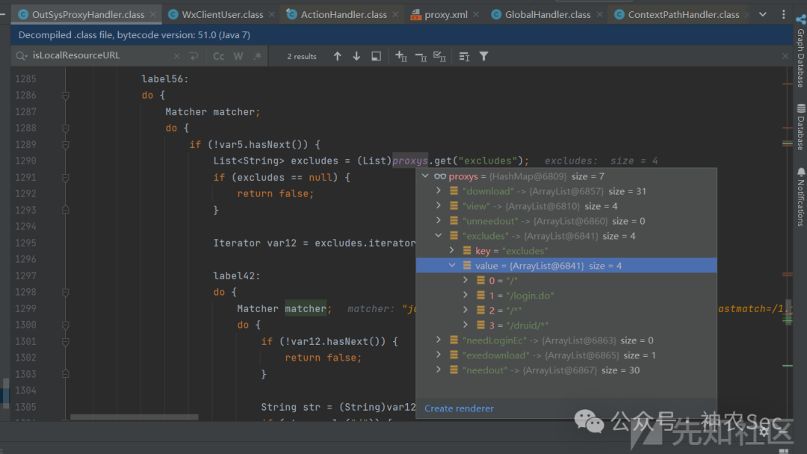807x454 pixels.
Task: Toggle Regex search option
Action: [257, 56]
